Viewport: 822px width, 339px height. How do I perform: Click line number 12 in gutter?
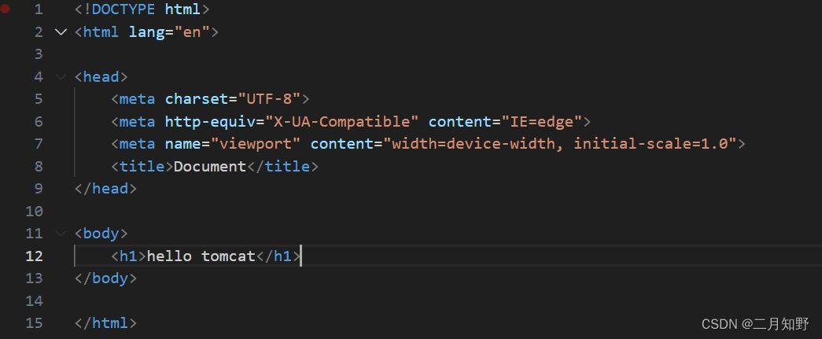35,256
